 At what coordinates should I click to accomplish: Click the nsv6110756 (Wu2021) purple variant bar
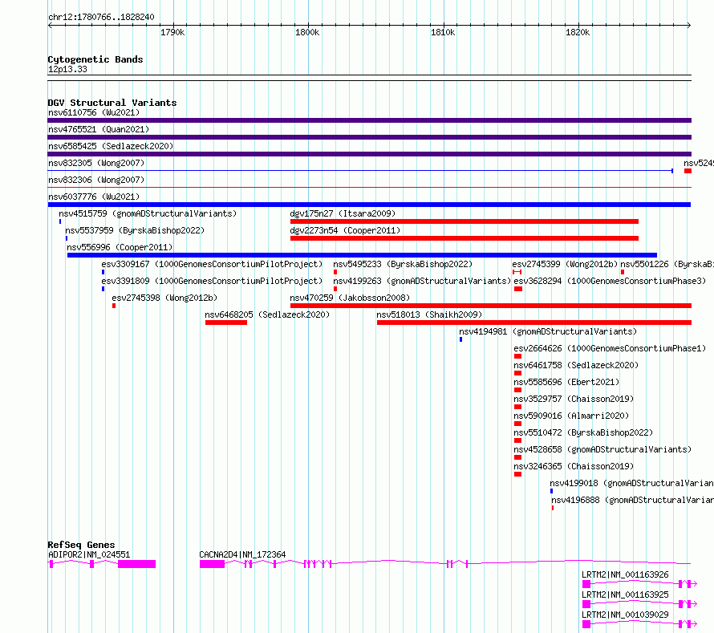point(369,120)
